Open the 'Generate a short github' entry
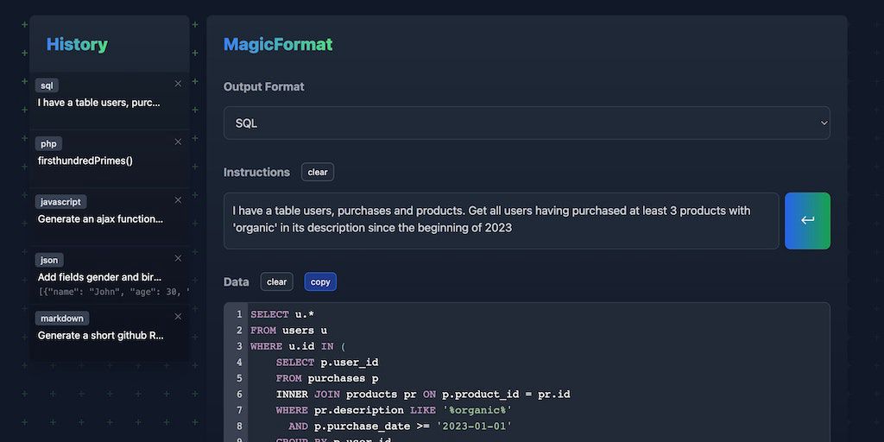884x442 pixels. [x=100, y=335]
